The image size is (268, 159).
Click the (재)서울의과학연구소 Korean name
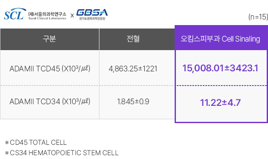pos(47,14)
